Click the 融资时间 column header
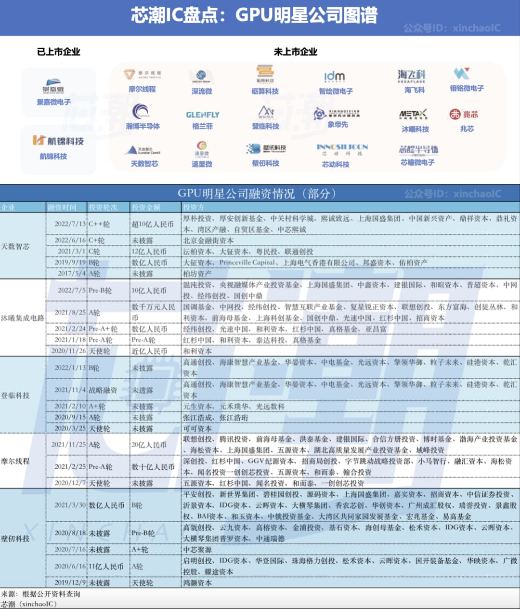This screenshot has height=609, width=520. (62, 208)
